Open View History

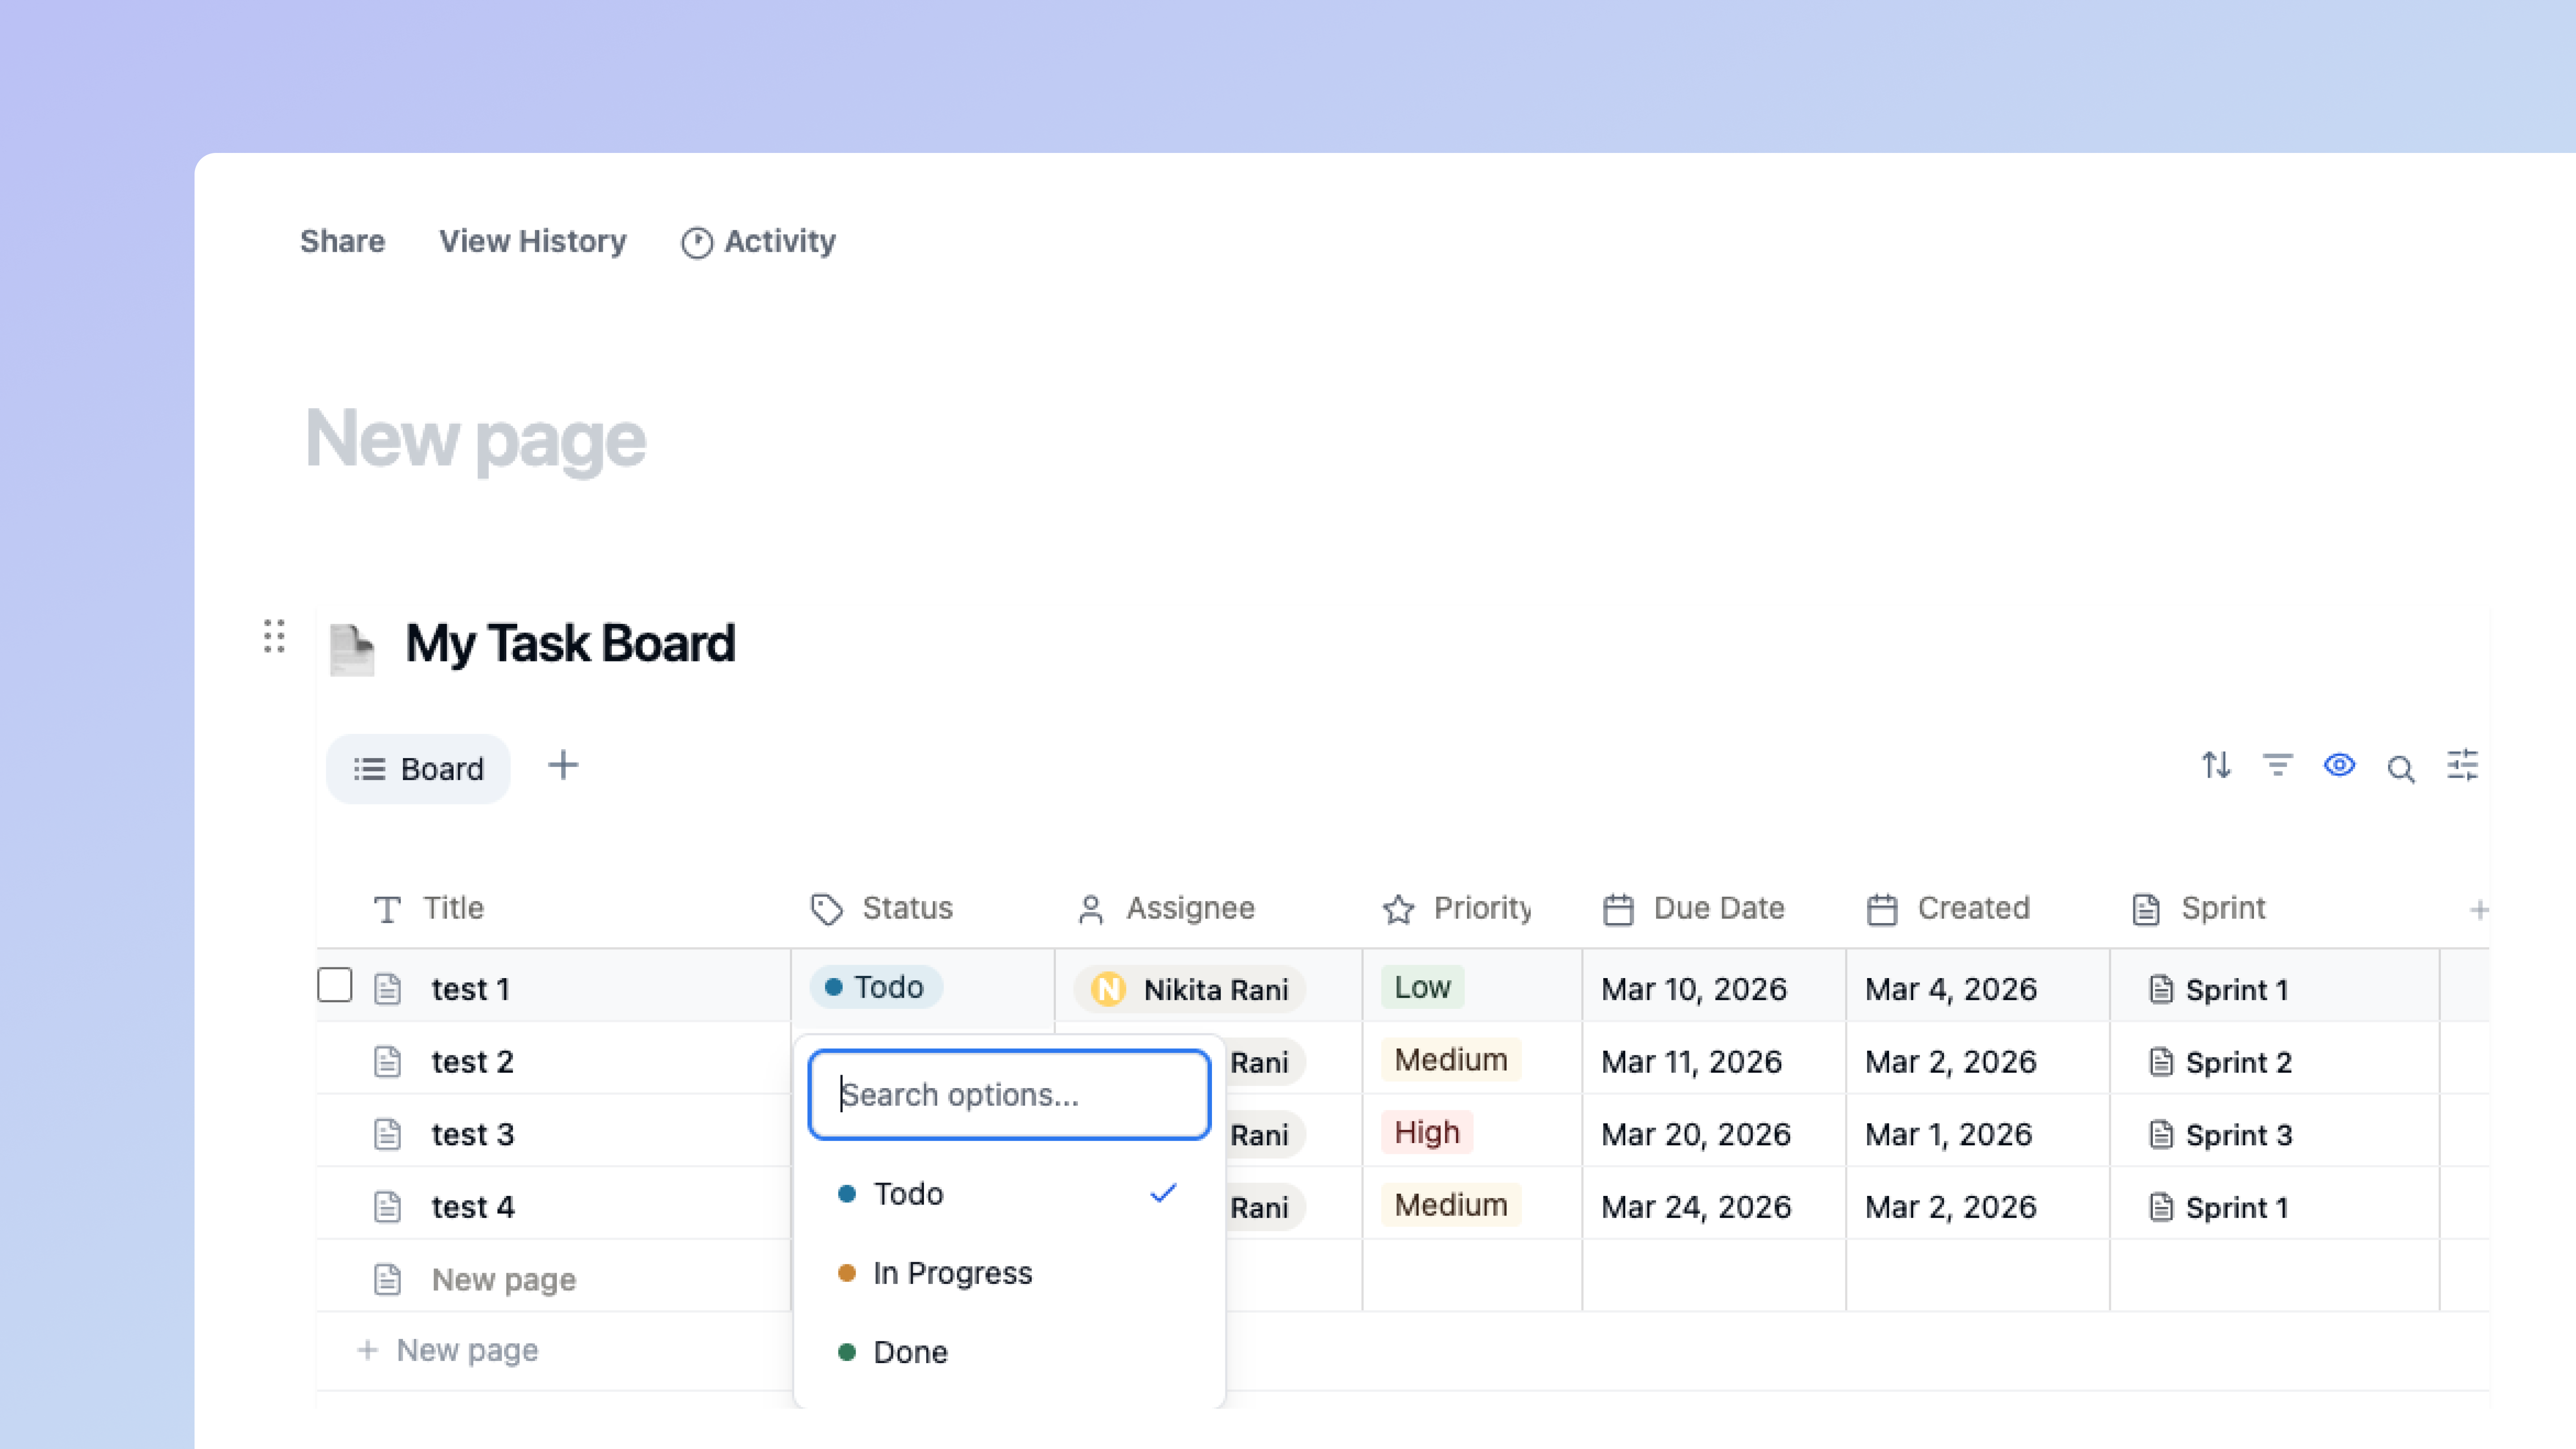[x=532, y=241]
